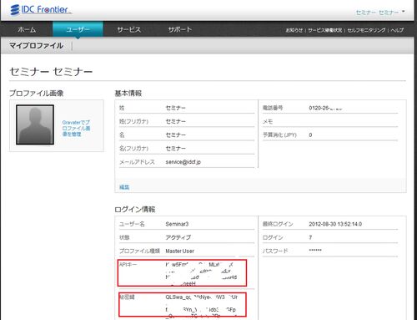Select the マイプロファイル submenu item
This screenshot has height=320, width=417.
coord(37,45)
